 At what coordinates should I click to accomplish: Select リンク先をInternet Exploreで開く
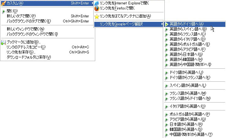click(129, 3)
